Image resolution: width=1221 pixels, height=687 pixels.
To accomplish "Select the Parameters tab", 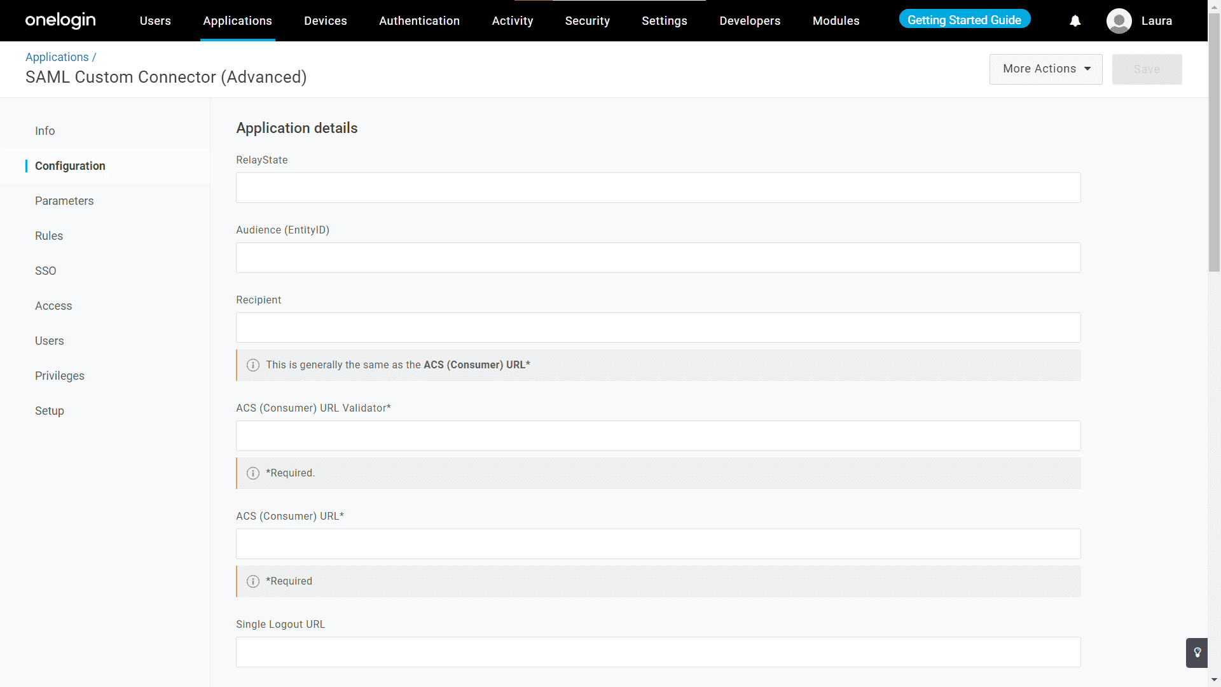I will (x=64, y=200).
